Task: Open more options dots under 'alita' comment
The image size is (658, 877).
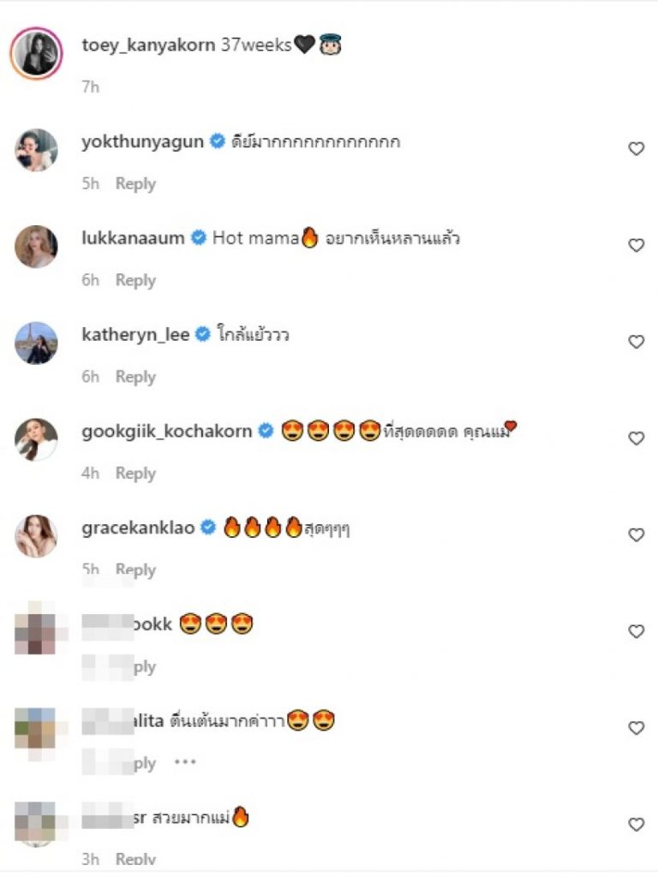Action: tap(185, 761)
